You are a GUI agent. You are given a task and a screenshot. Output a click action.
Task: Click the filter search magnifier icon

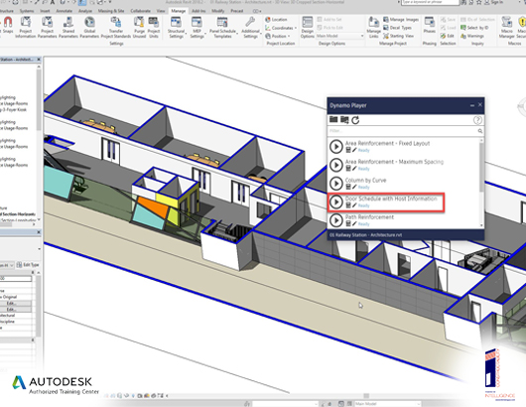point(480,131)
